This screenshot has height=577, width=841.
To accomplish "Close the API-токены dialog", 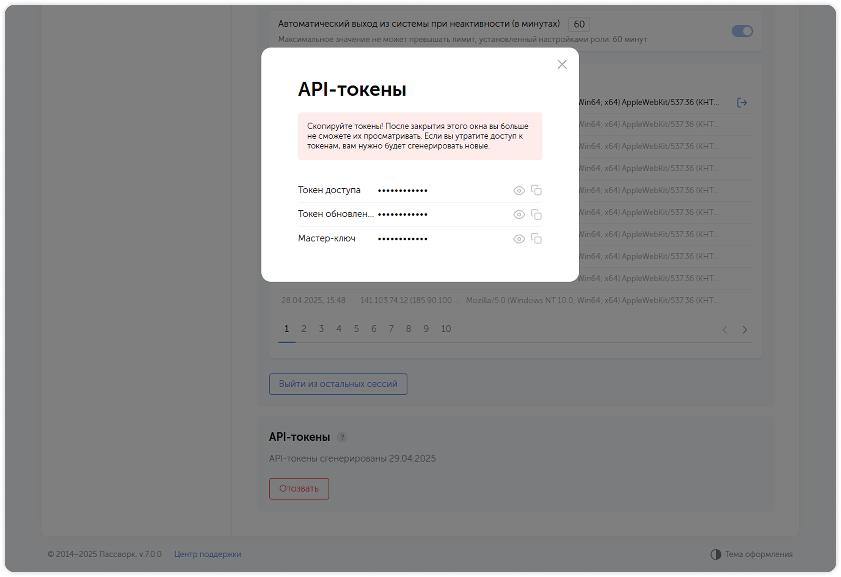I will [x=562, y=65].
